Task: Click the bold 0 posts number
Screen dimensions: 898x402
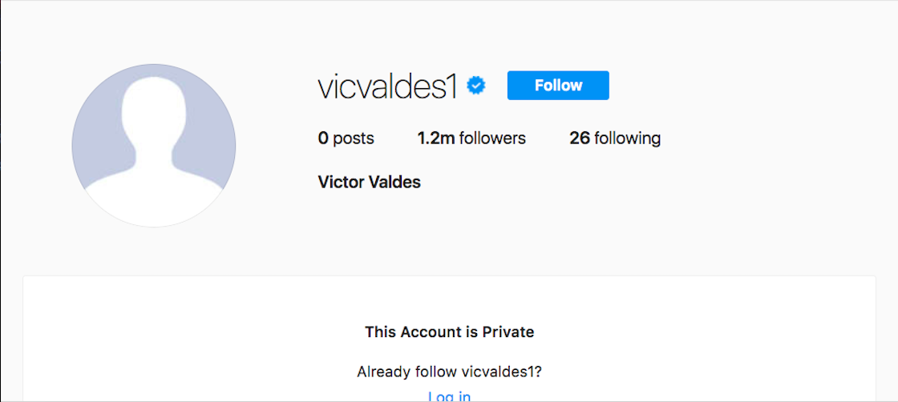Action: point(323,139)
